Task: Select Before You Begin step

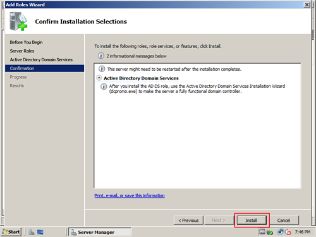Action: point(26,42)
